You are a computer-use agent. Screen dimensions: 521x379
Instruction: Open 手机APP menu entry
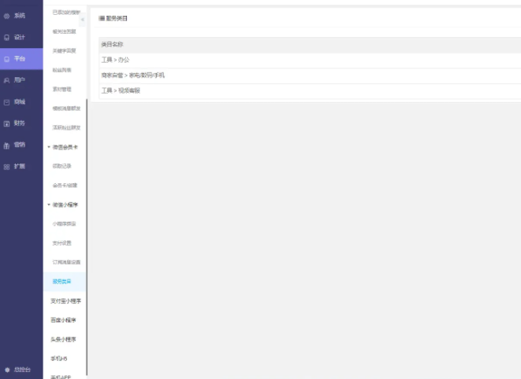pyautogui.click(x=61, y=377)
